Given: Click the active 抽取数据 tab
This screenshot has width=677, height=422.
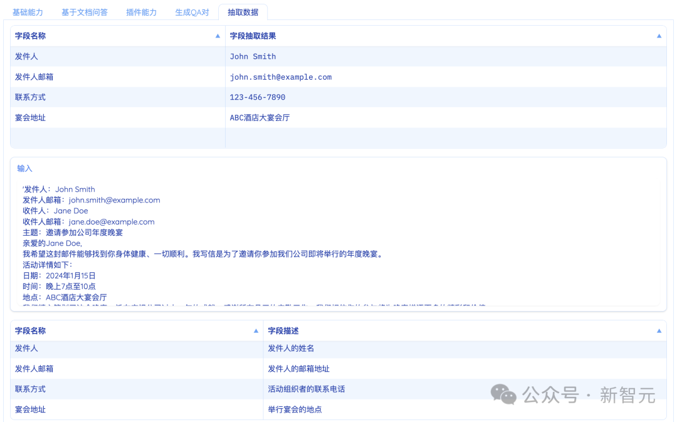Looking at the screenshot, I should [x=243, y=13].
